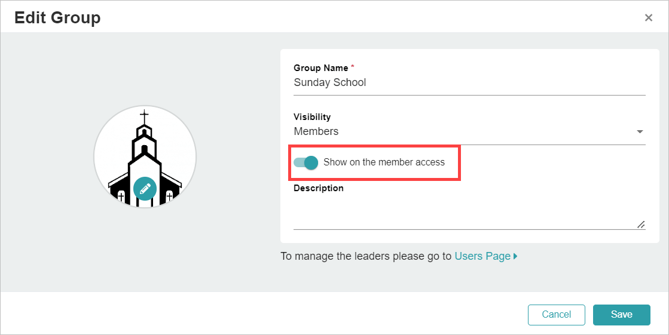Click the Visibility field label
The height and width of the screenshot is (335, 669).
pos(312,117)
